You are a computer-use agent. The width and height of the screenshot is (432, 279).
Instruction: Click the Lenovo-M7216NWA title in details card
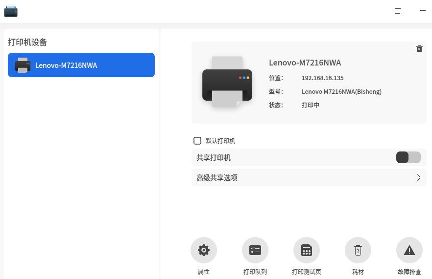[305, 63]
